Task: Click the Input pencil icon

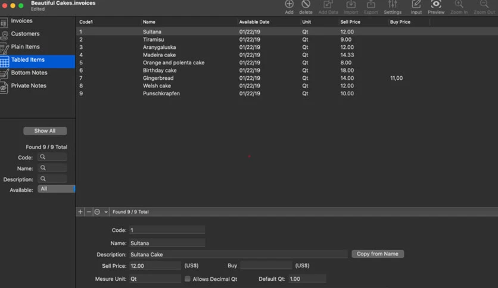Action: pos(416,4)
